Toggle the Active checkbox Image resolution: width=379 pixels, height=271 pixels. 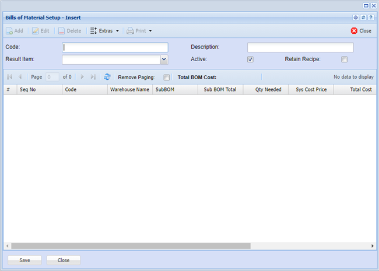pyautogui.click(x=250, y=59)
